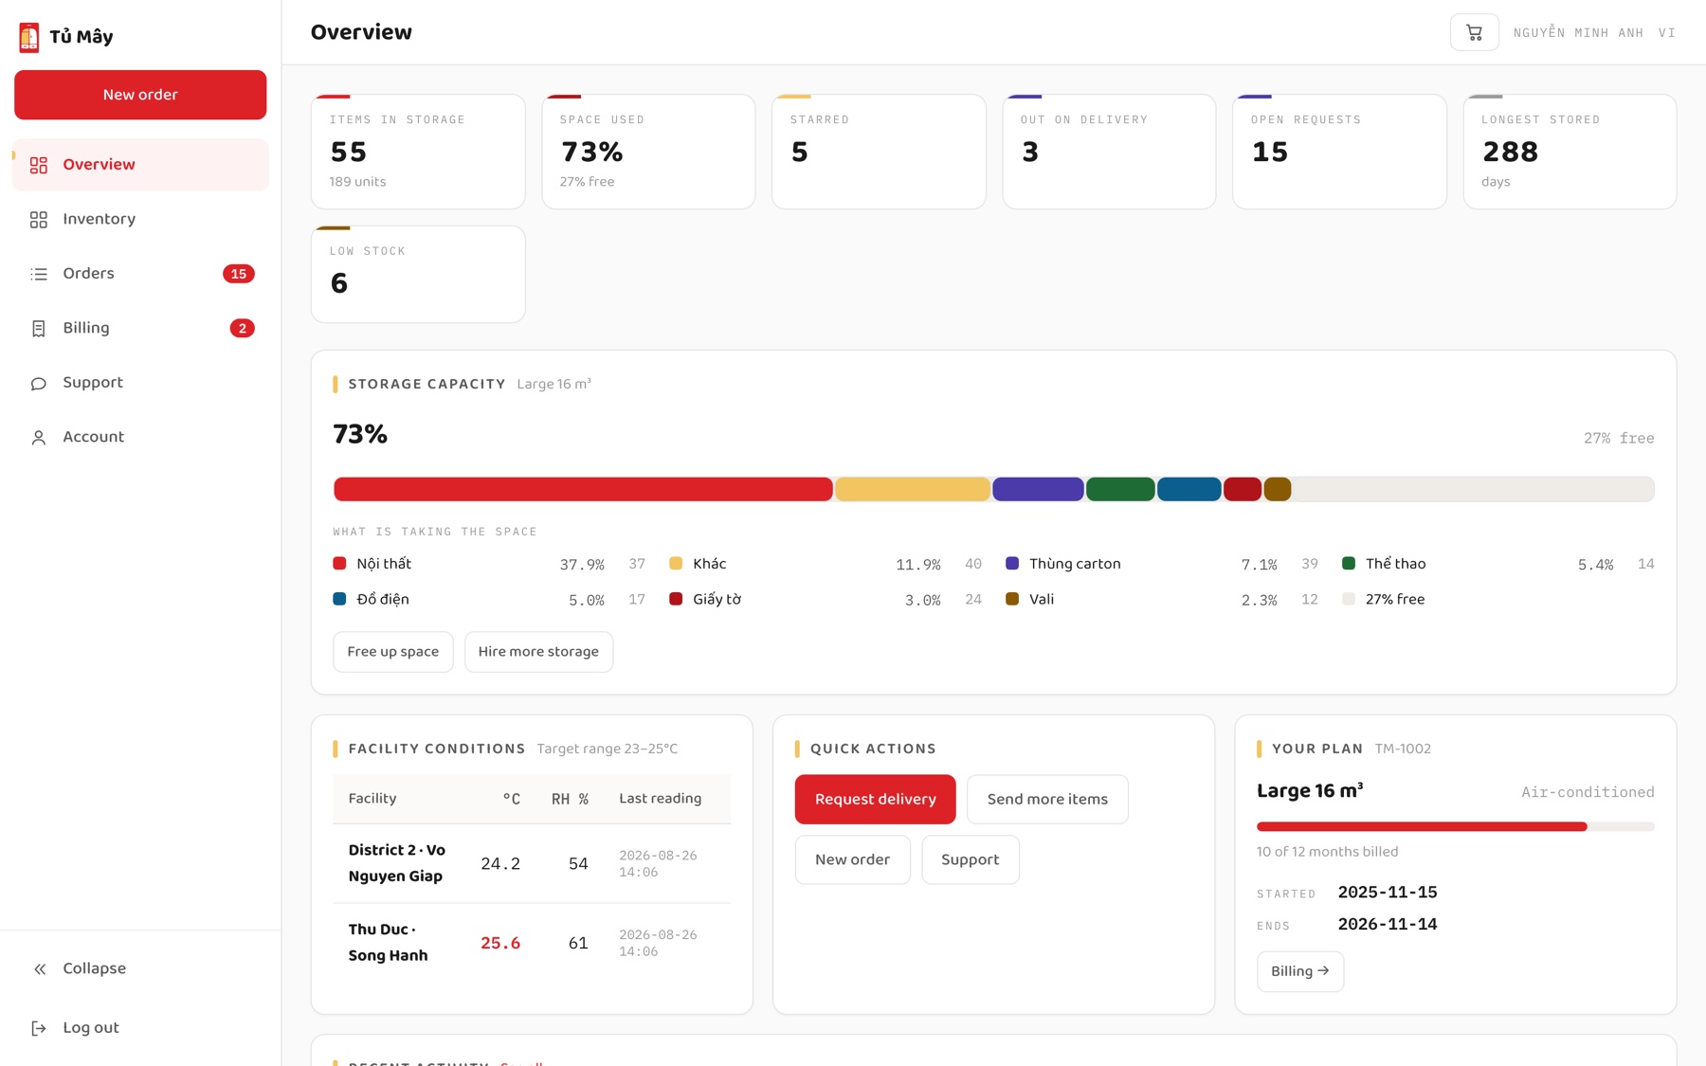Open Account settings in sidebar
Image resolution: width=1706 pixels, height=1066 pixels.
click(x=140, y=437)
